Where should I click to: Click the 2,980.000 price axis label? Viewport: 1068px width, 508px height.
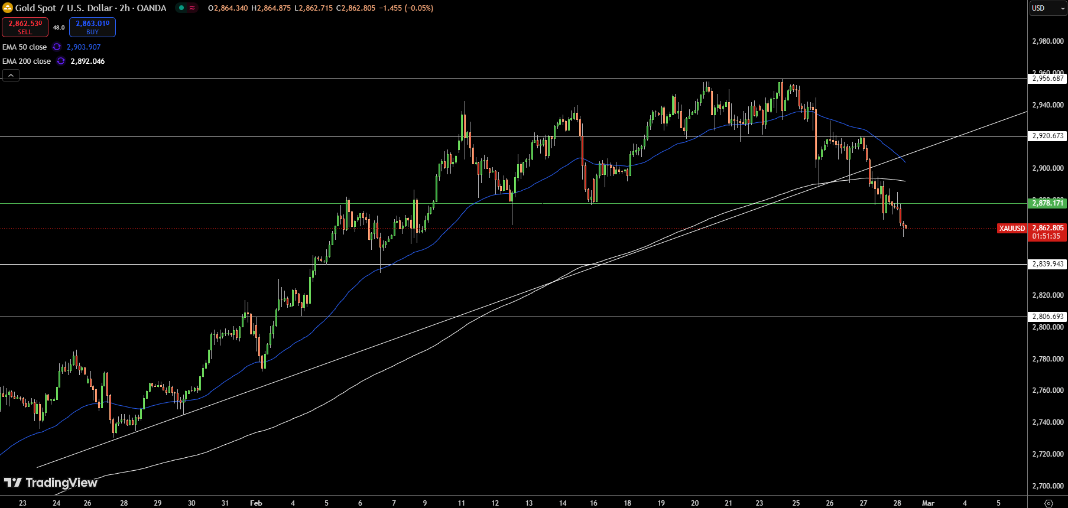[1048, 41]
